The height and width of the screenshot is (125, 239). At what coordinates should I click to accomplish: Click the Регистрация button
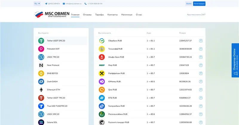point(199,4)
